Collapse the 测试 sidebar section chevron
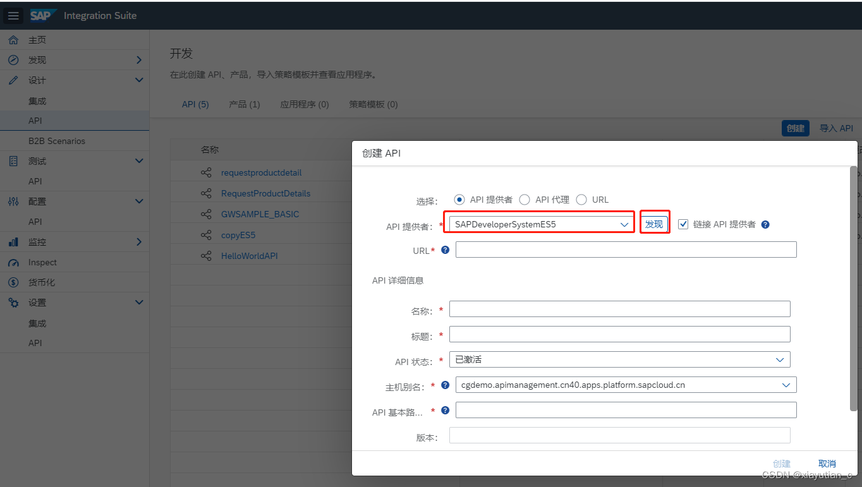862x487 pixels. click(139, 161)
